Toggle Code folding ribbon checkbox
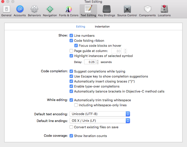This screenshot has width=187, height=147. click(71, 40)
